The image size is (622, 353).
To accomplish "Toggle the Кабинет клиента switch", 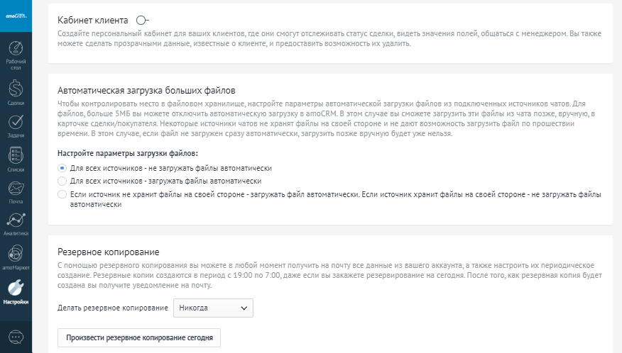I will coord(142,21).
